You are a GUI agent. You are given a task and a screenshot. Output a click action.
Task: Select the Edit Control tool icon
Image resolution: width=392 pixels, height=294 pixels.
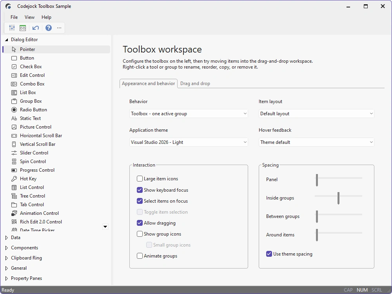click(x=14, y=75)
